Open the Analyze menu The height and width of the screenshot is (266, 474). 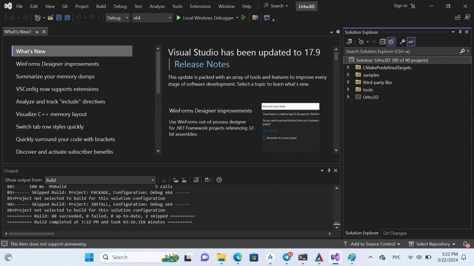click(x=157, y=6)
